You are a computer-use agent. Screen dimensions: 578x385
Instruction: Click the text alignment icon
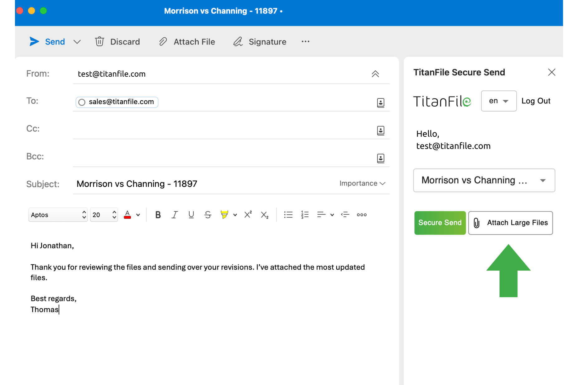coord(321,215)
